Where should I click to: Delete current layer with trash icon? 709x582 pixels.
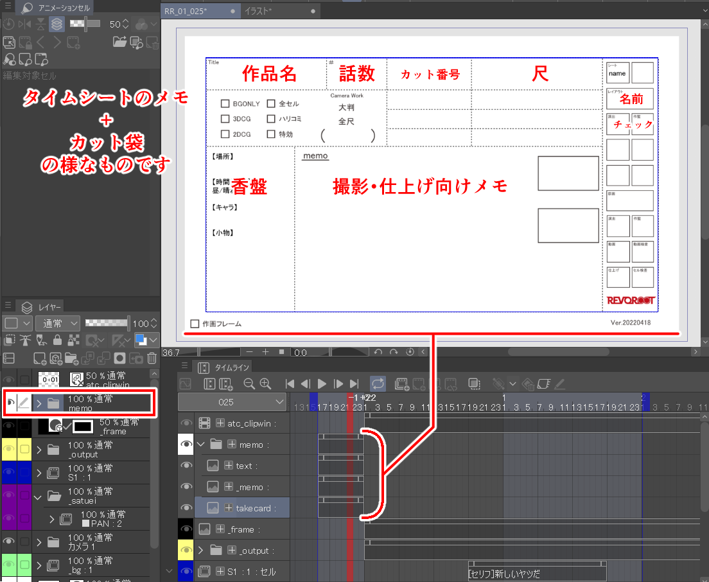151,358
